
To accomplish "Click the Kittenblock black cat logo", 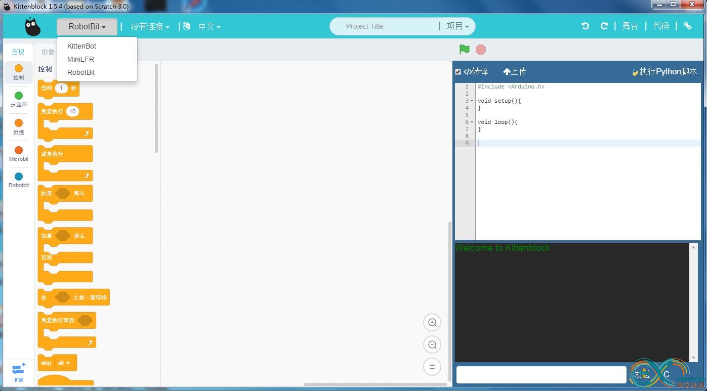I will 33,27.
